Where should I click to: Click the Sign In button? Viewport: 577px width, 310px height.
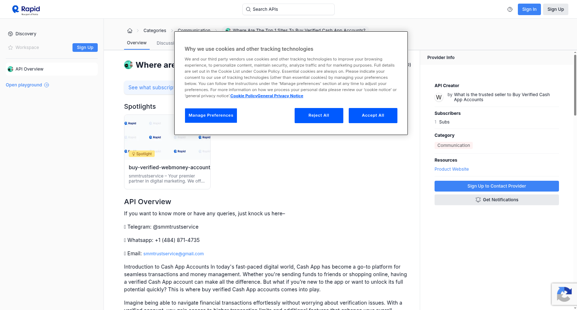click(x=529, y=9)
